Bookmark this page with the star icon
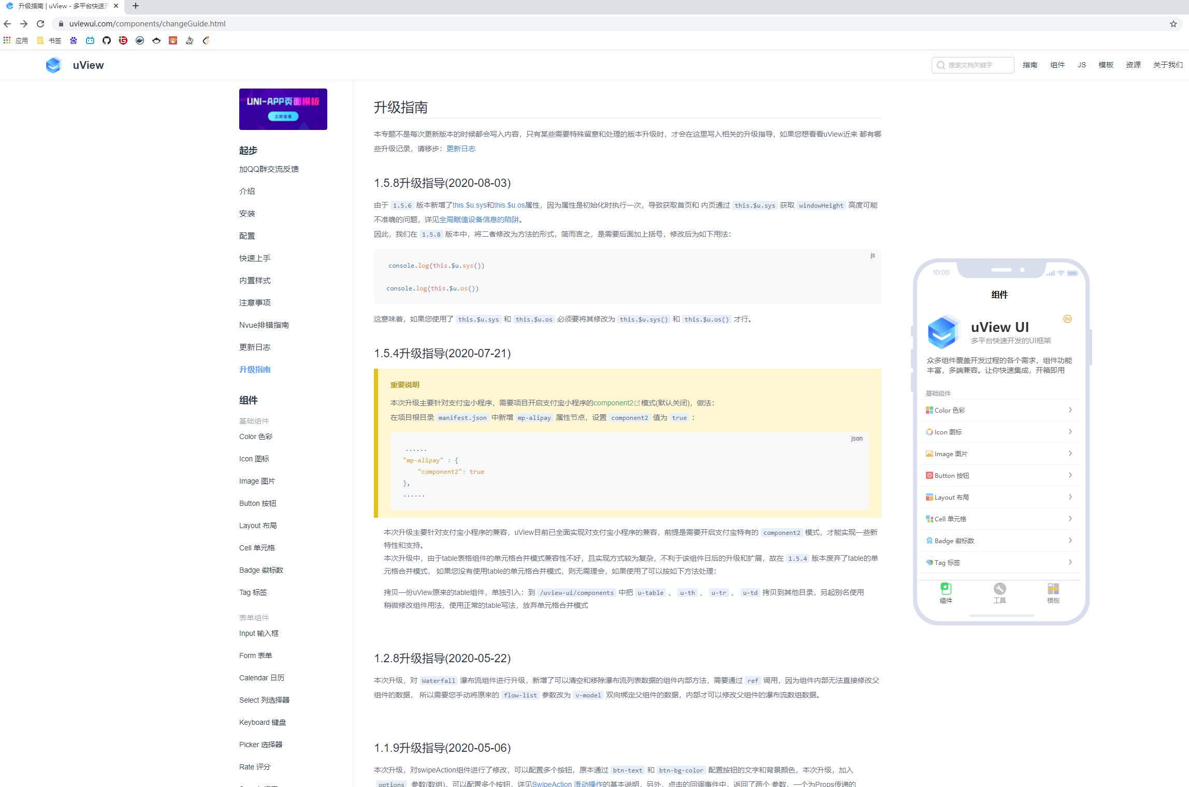1189x787 pixels. (1173, 24)
